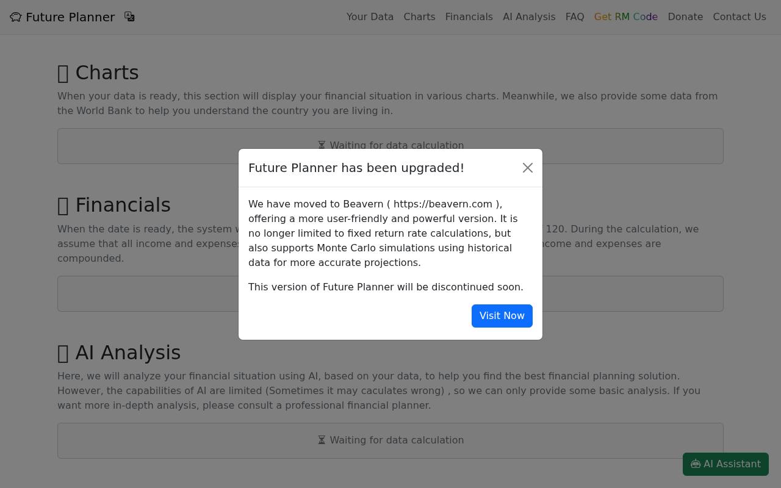Click the Future Planner brand name
The height and width of the screenshot is (488, 781).
tap(70, 17)
